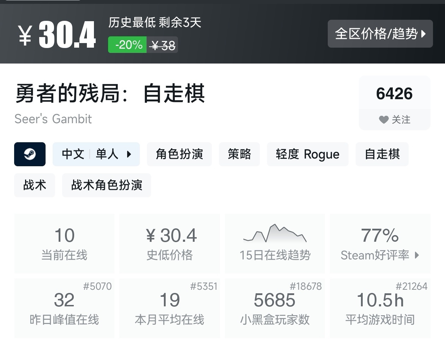Click the 77% Steam rating value
The height and width of the screenshot is (342, 445).
pyautogui.click(x=380, y=235)
